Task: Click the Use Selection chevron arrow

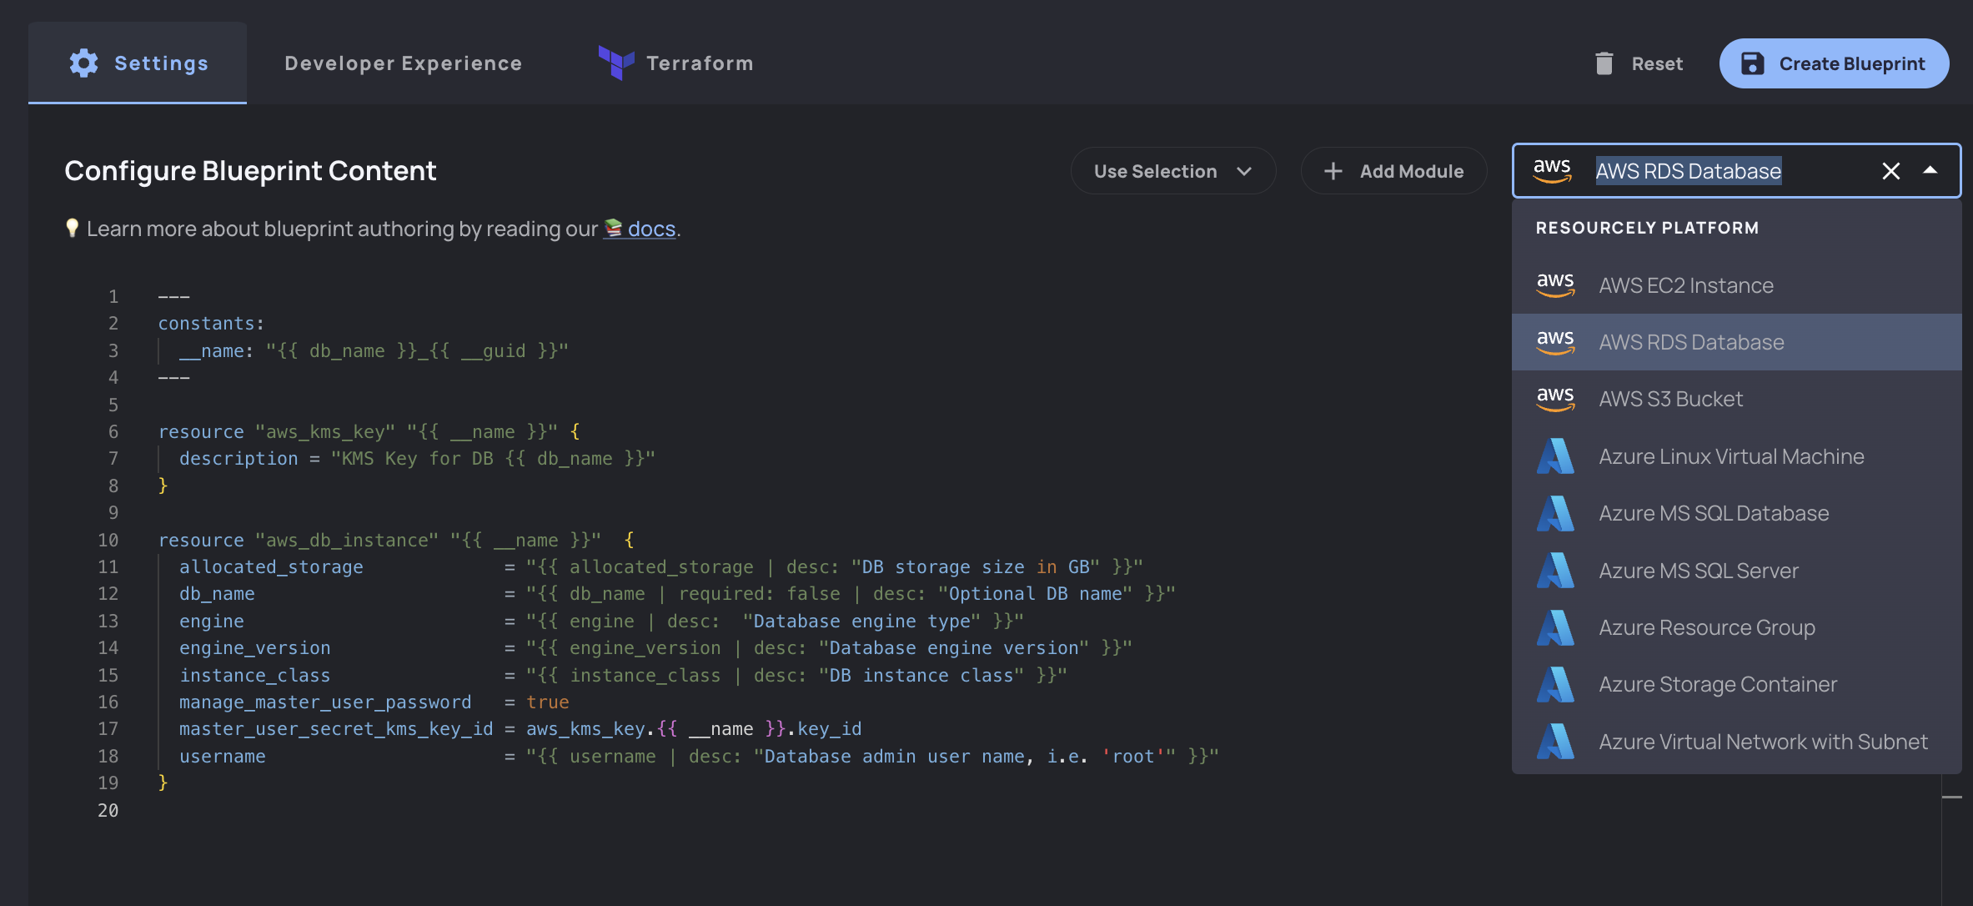Action: pyautogui.click(x=1244, y=171)
